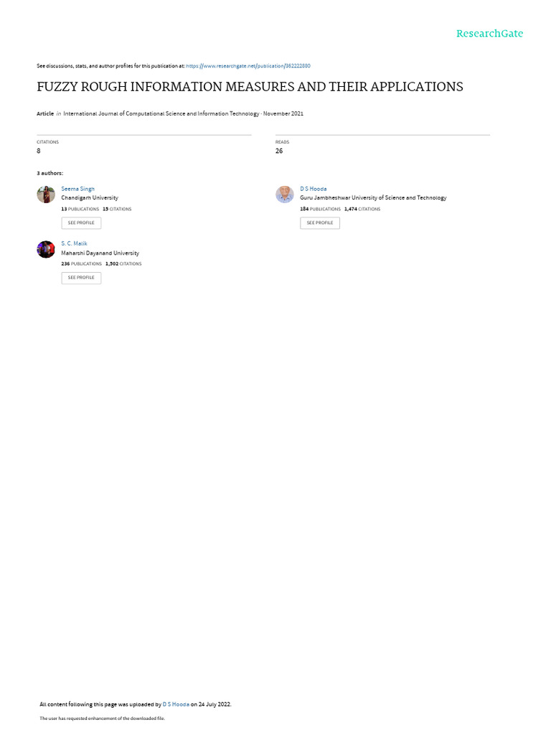The height and width of the screenshot is (735, 551).
Task: Open the D S Hooda author link
Action: coord(314,189)
